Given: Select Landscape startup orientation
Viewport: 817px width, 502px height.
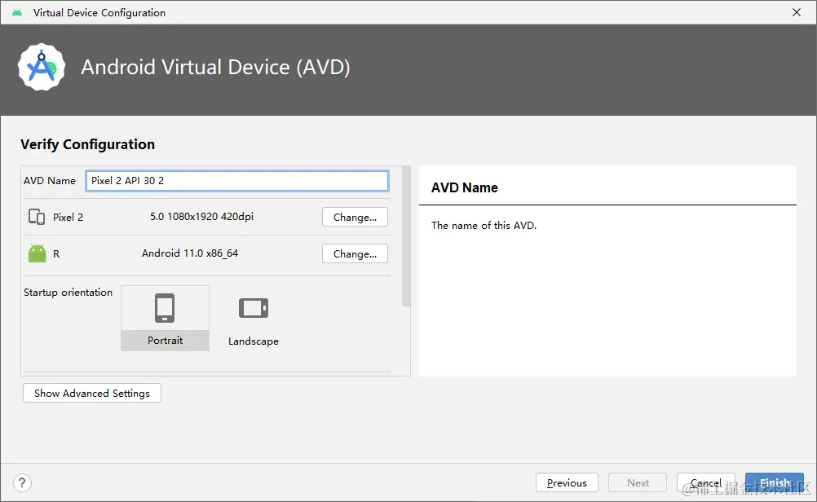Looking at the screenshot, I should 254,318.
